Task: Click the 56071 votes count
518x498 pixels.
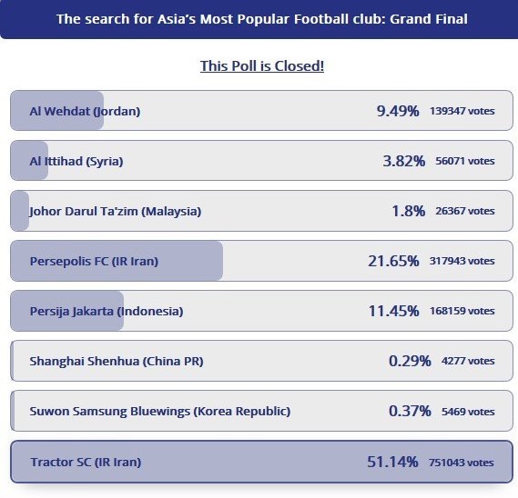Action: (465, 161)
